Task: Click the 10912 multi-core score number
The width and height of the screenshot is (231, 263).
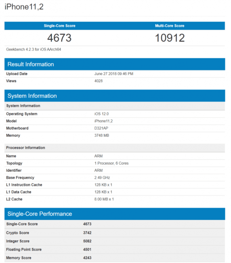Action: (x=170, y=38)
